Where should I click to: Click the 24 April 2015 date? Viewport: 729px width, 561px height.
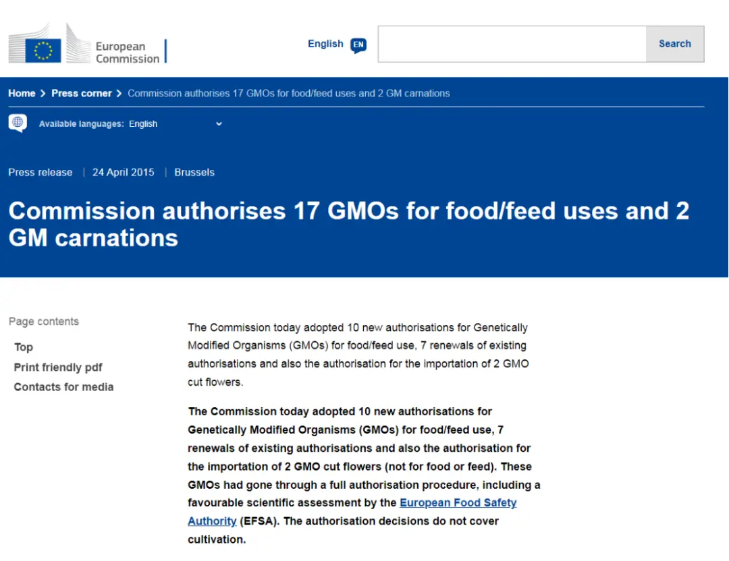click(x=124, y=173)
